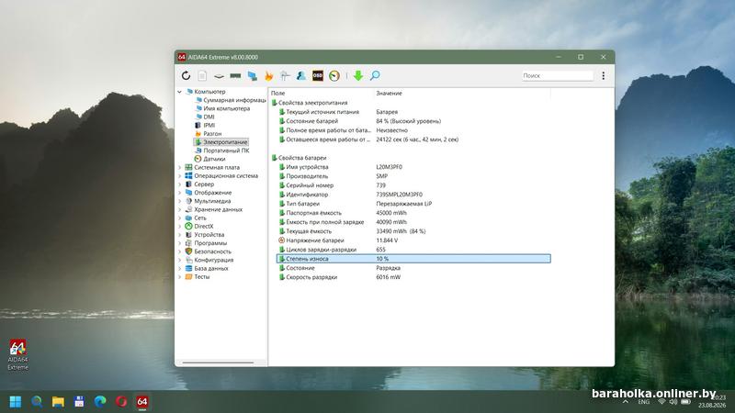Select the Текущий источник питания row
Screen dimensions: 735x413
414,112
